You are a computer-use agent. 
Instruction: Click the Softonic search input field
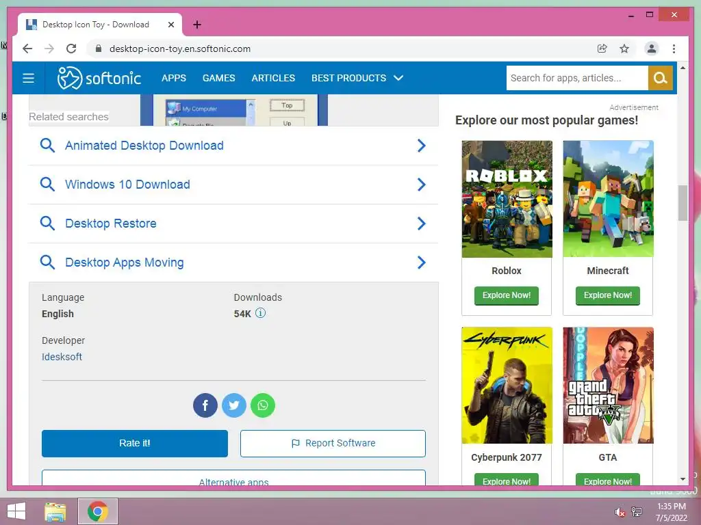tap(577, 78)
